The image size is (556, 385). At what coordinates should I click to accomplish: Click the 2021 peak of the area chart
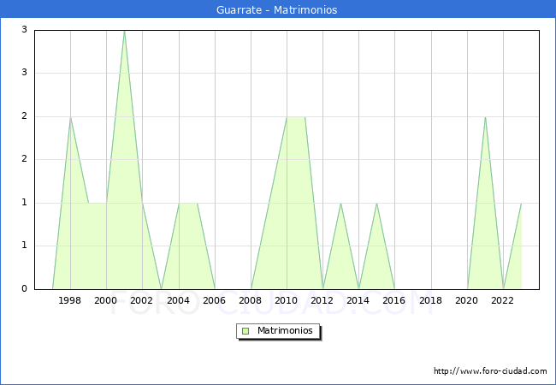pos(485,117)
